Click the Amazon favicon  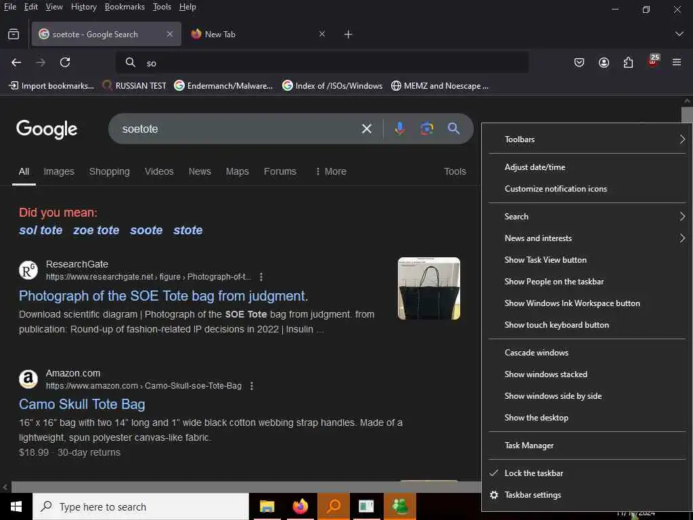(28, 379)
